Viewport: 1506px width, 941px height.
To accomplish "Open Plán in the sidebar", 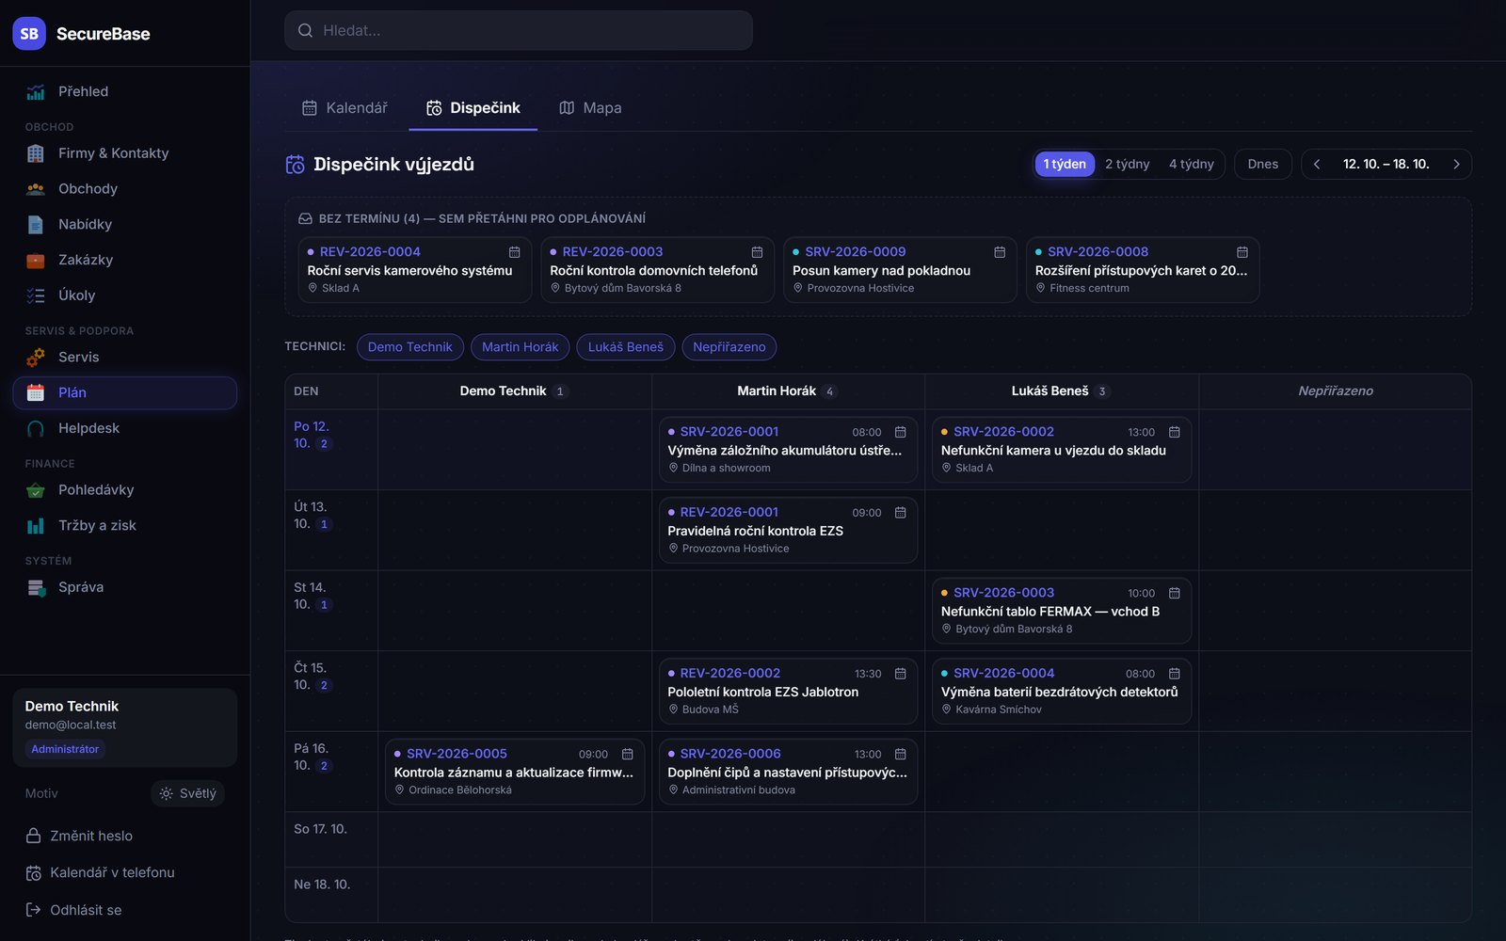I will click(x=125, y=392).
